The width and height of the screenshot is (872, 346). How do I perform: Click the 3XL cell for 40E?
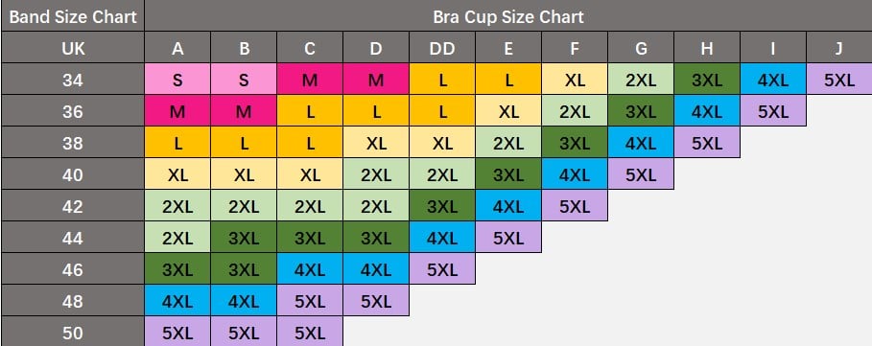coord(508,173)
